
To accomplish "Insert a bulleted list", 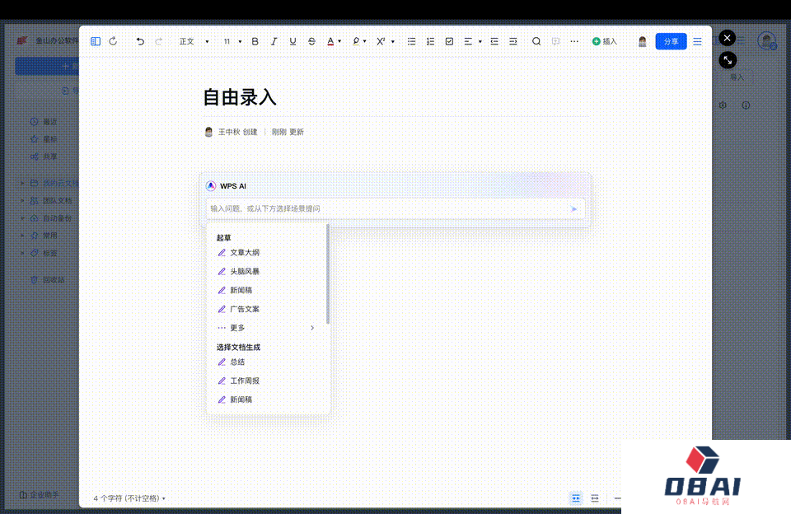I will point(412,41).
